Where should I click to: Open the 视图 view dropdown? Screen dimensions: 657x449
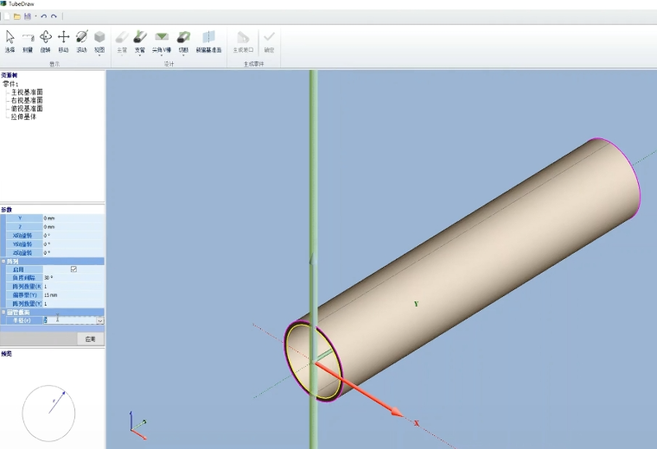click(99, 41)
